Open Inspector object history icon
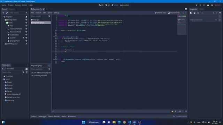Screen dimensions: 223x125 pos(220,13)
